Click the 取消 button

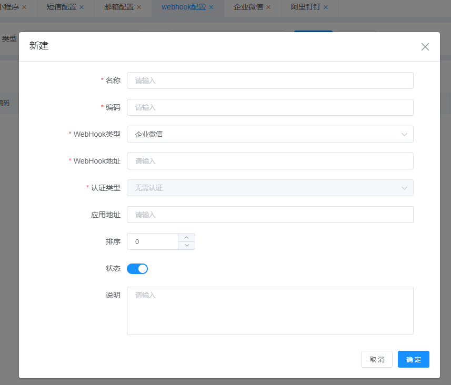[377, 359]
